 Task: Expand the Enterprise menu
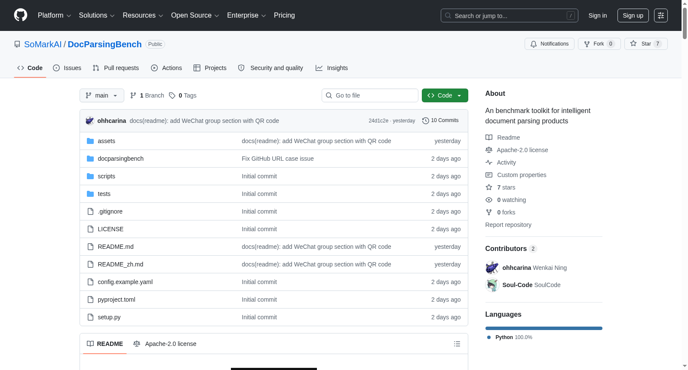coord(246,15)
